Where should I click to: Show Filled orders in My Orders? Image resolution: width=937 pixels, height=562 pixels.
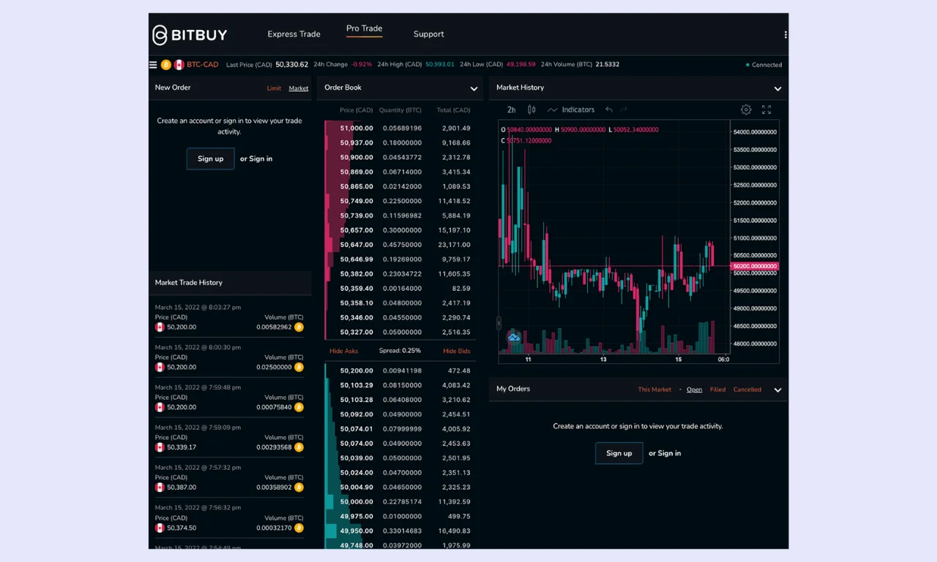pyautogui.click(x=717, y=390)
